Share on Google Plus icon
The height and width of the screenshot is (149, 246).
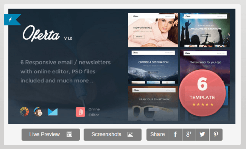tap(189, 135)
